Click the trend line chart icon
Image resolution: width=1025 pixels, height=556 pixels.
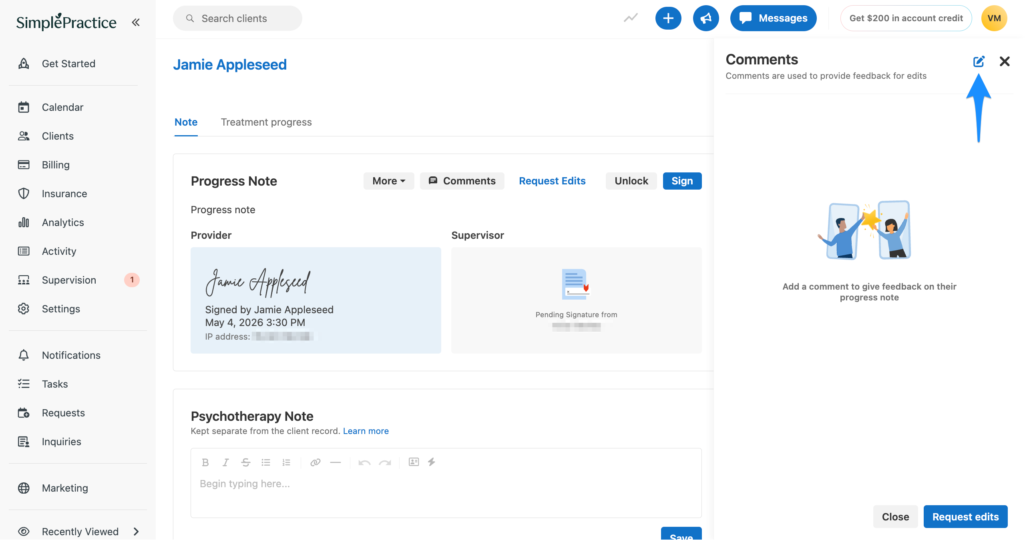(x=631, y=18)
